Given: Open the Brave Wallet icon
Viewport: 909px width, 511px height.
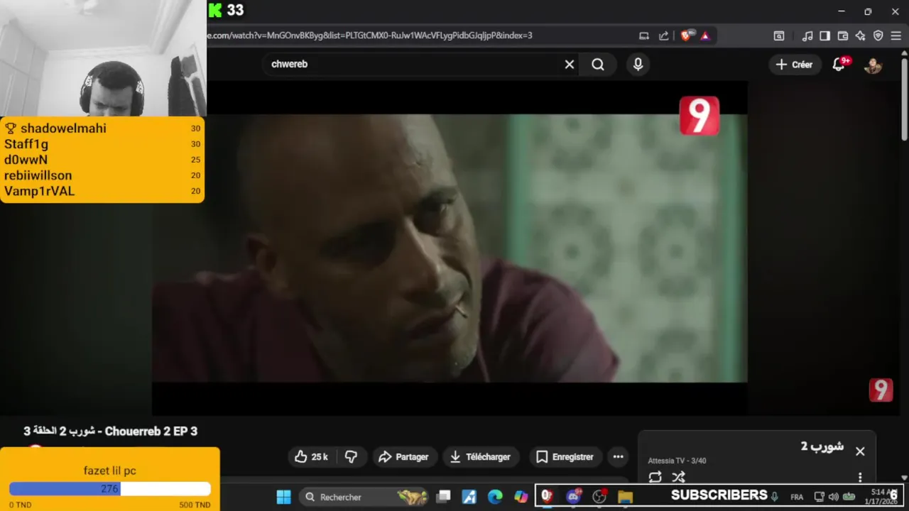Looking at the screenshot, I should (x=843, y=35).
